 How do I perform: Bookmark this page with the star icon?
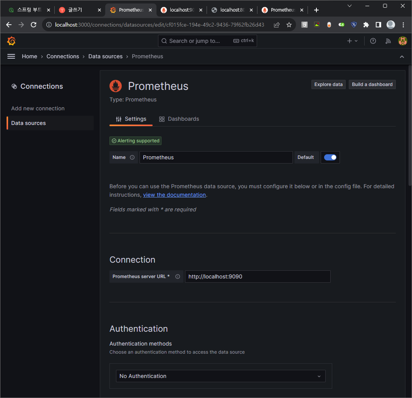(289, 25)
